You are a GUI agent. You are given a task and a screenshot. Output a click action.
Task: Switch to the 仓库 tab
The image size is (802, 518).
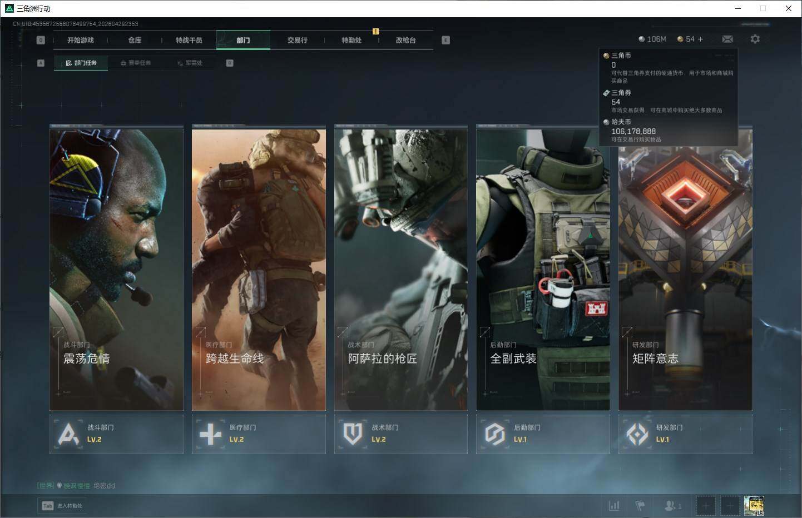135,40
